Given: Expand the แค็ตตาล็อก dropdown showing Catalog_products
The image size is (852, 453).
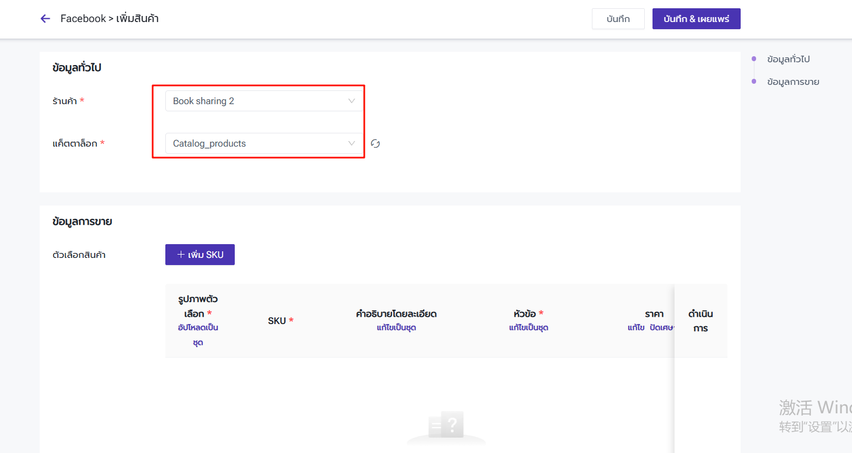Looking at the screenshot, I should [x=259, y=143].
